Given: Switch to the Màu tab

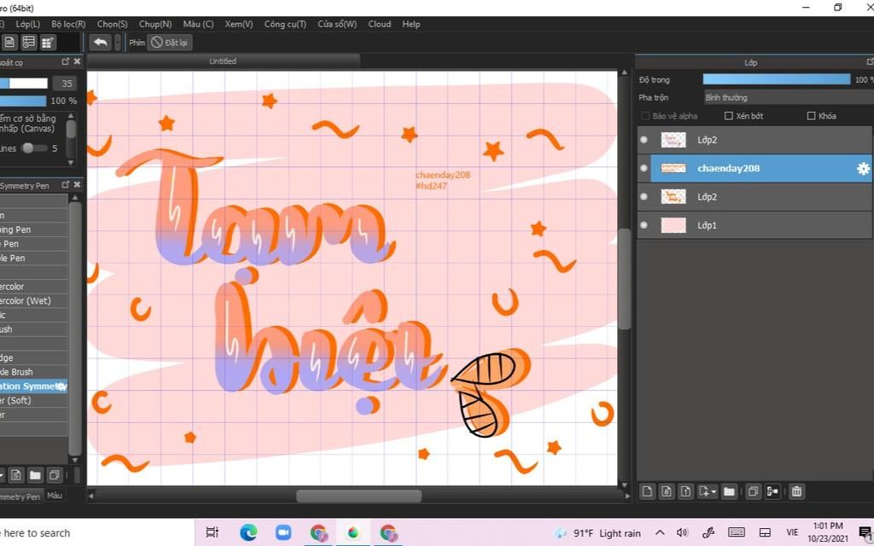Looking at the screenshot, I should point(54,496).
